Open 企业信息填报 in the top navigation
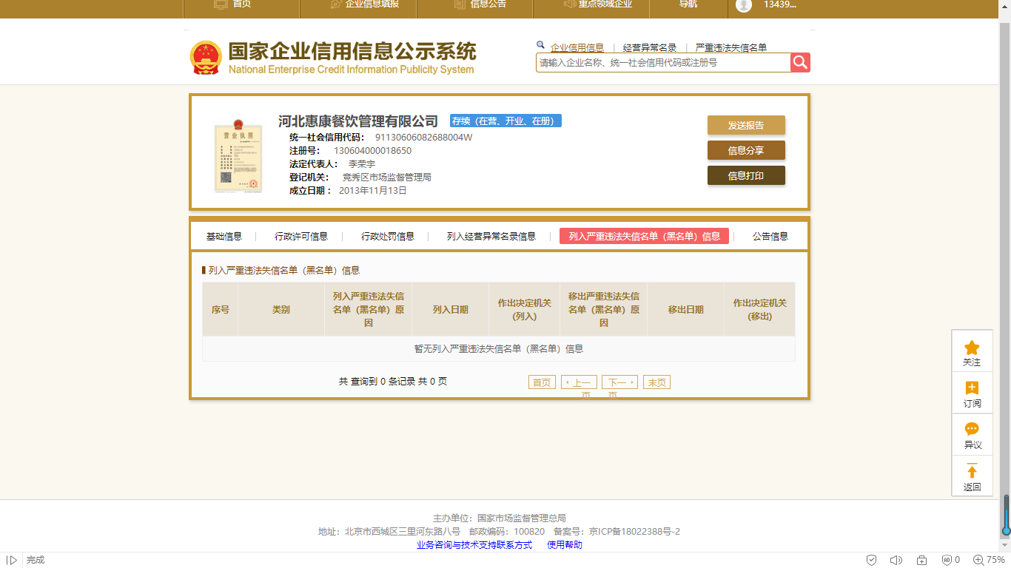Image resolution: width=1011 pixels, height=568 pixels. tap(372, 4)
